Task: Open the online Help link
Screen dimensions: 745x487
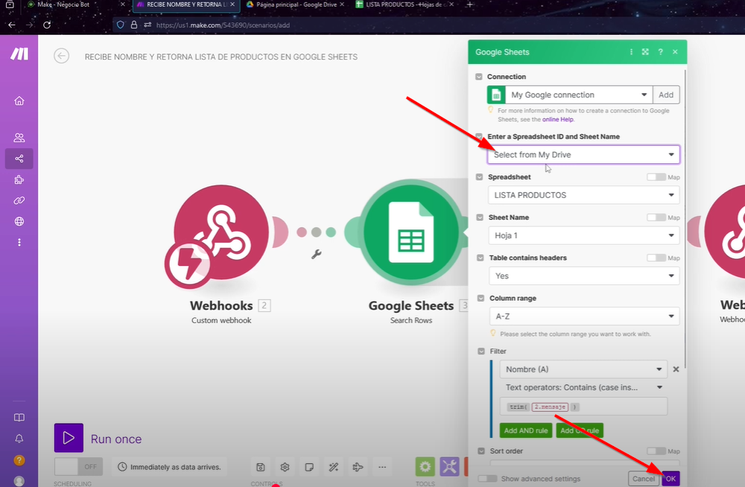Action: click(558, 119)
